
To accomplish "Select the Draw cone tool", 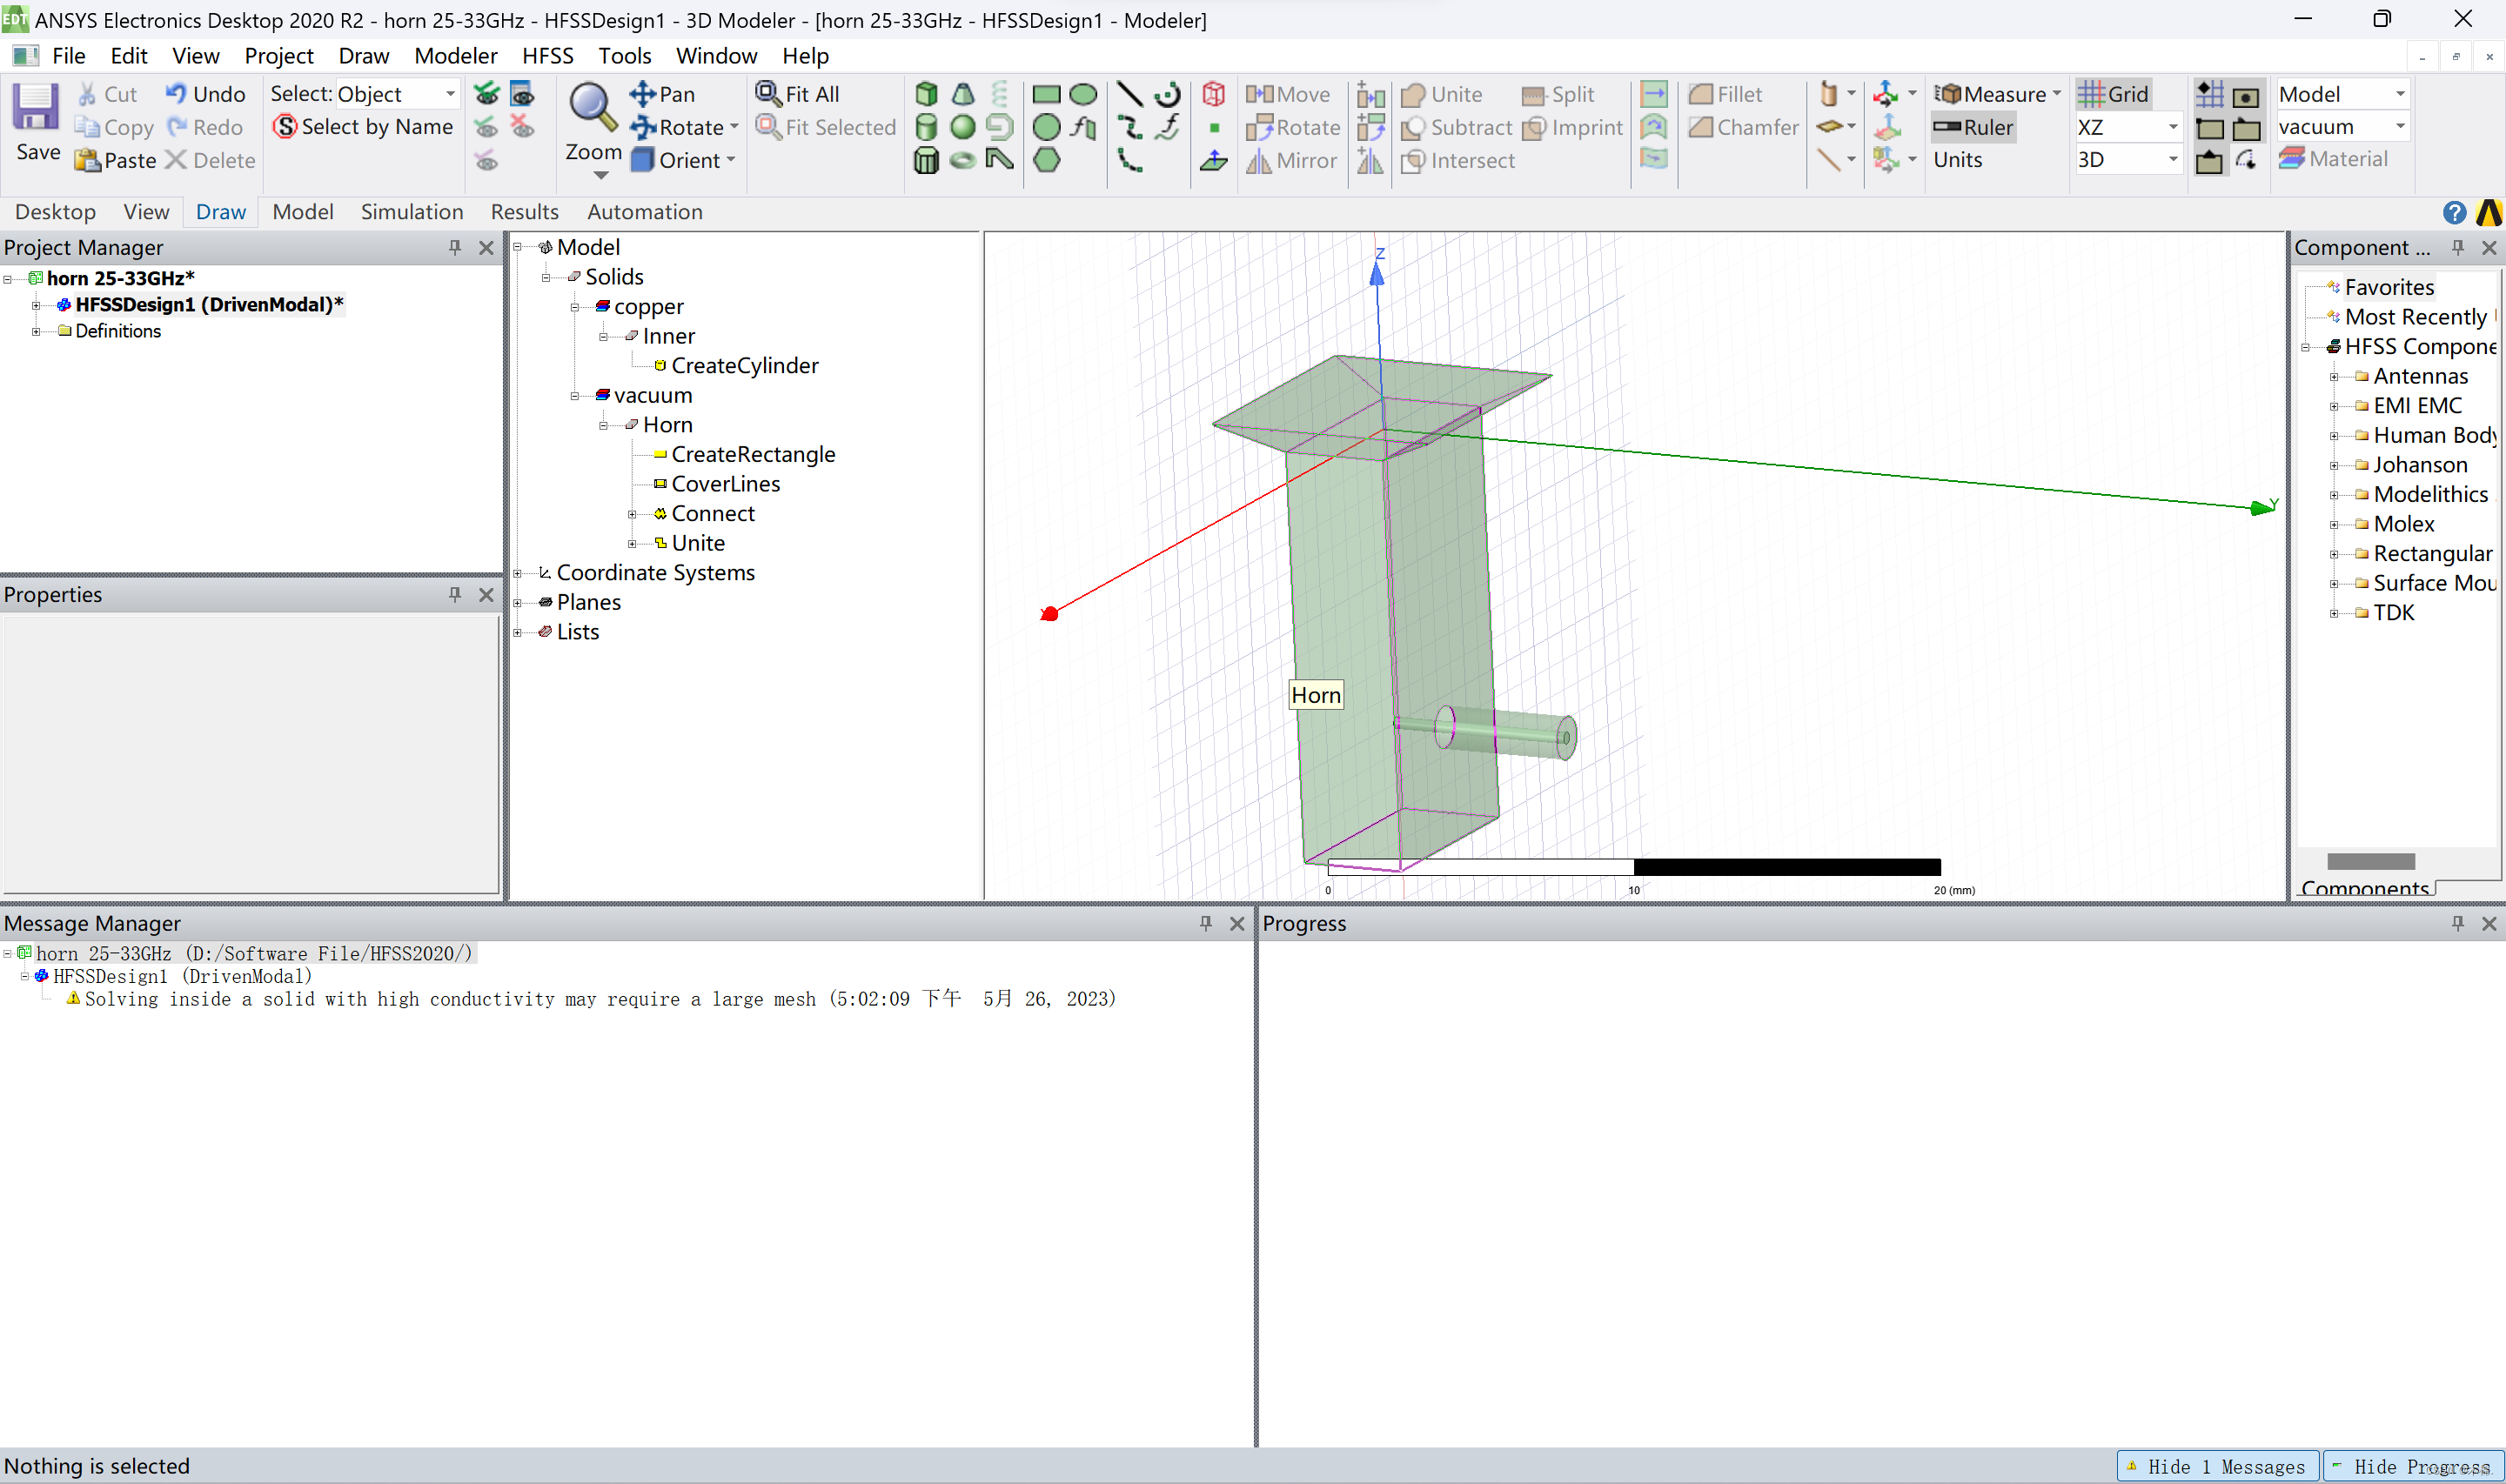I will tap(963, 94).
